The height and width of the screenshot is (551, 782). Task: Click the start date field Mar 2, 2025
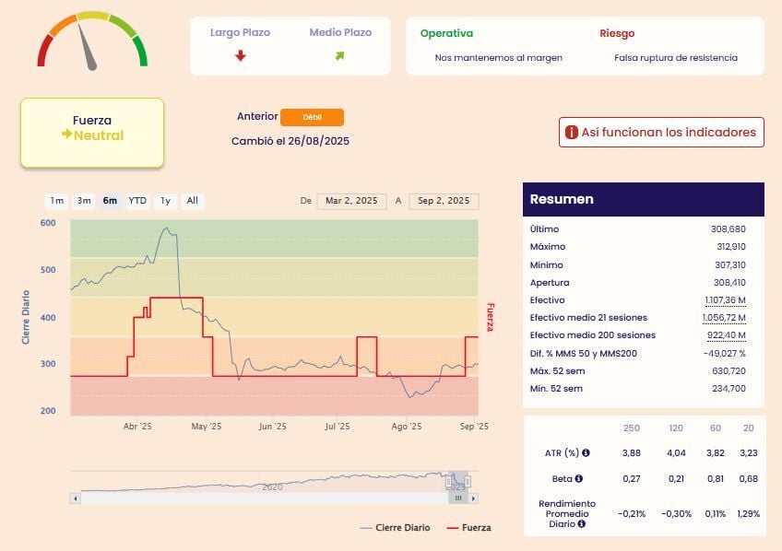351,201
